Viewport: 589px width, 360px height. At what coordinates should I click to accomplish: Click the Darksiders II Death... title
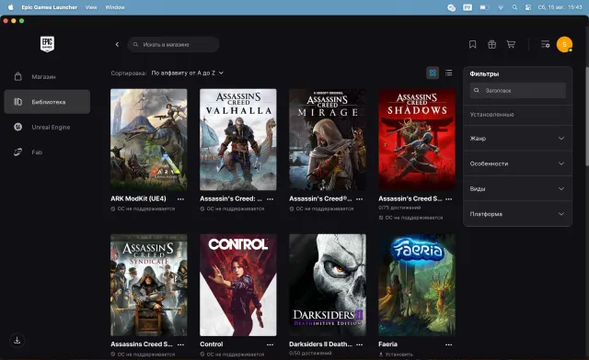point(321,344)
